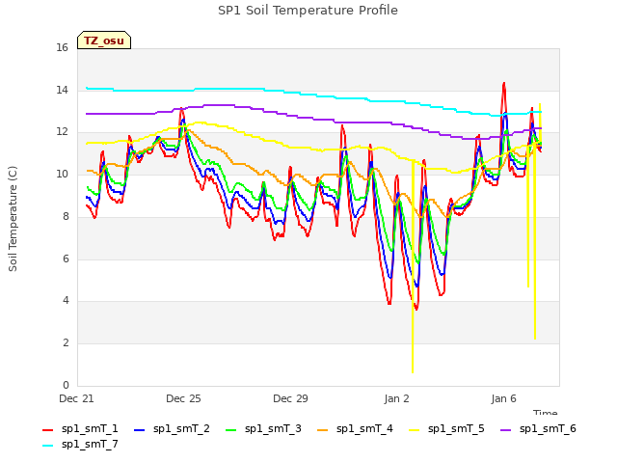617x463 pixels.
Task: Click the Dec 29 x-axis tick label
Action: (290, 398)
